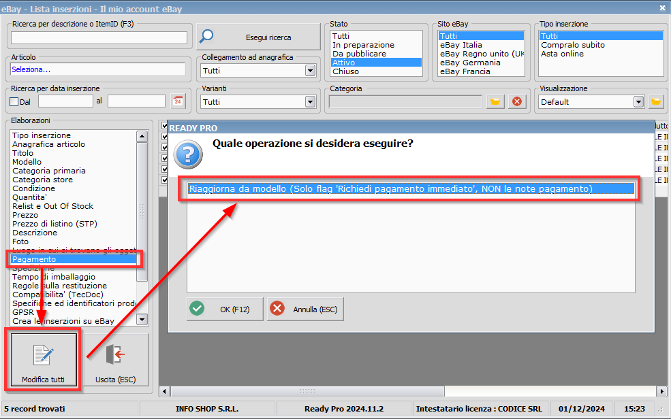Open the Visualizzazione folder icon
This screenshot has width=671, height=419.
point(655,101)
